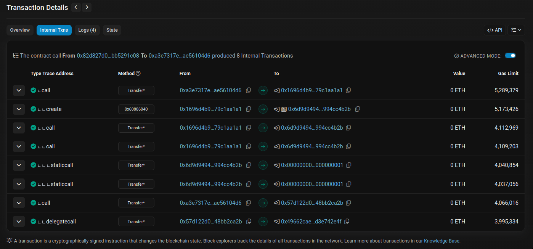The image size is (533, 249).
Task: Expand the create row details
Action: tap(19, 109)
